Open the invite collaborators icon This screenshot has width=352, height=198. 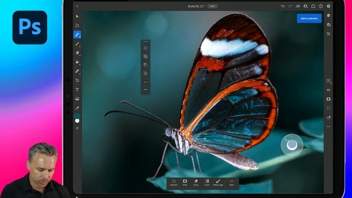(306, 6)
